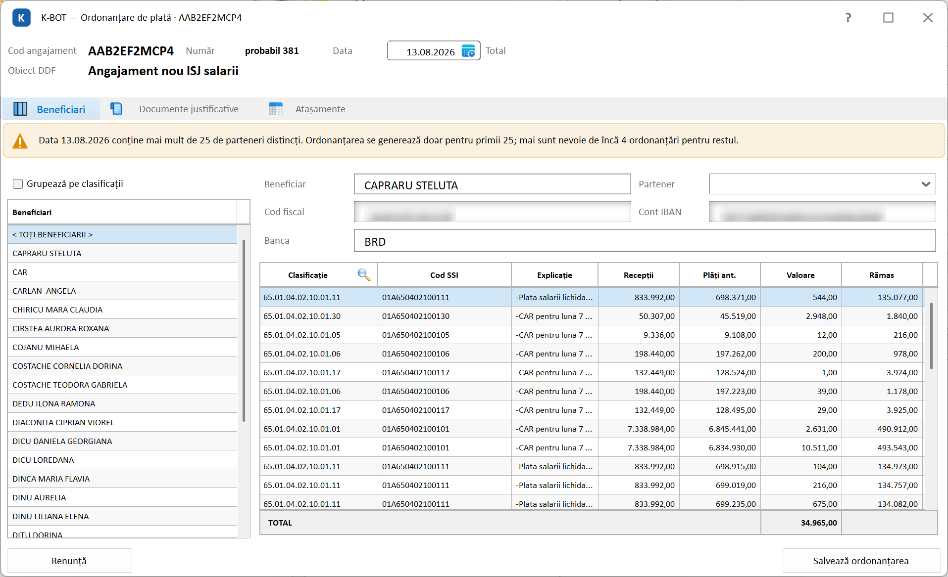Select CAPRARU STELUTA in beneficiaries list
The image size is (948, 577).
(x=122, y=253)
